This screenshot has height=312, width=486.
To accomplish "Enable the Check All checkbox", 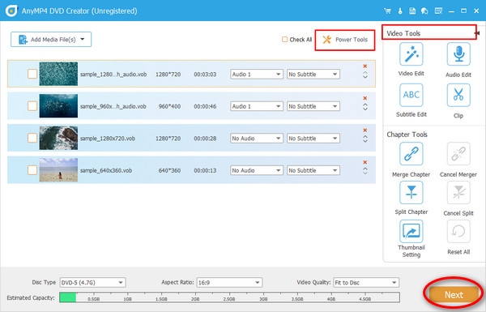I will pyautogui.click(x=284, y=40).
